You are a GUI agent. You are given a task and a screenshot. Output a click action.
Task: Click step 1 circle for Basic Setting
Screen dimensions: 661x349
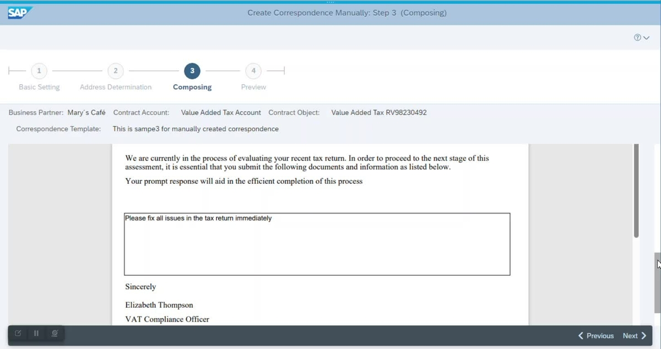click(x=39, y=70)
